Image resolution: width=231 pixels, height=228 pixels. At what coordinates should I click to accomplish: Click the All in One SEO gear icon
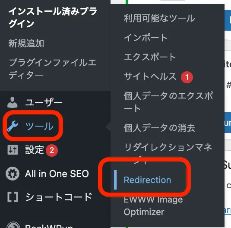tap(13, 174)
